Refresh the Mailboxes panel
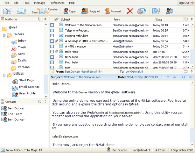Viewport: 195px width, 153px height. tap(40, 19)
